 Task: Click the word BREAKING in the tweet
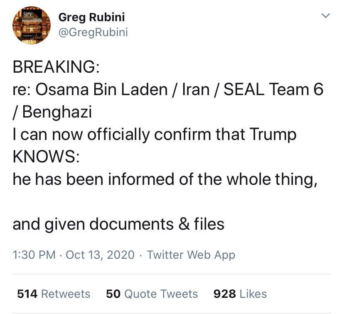pos(56,67)
